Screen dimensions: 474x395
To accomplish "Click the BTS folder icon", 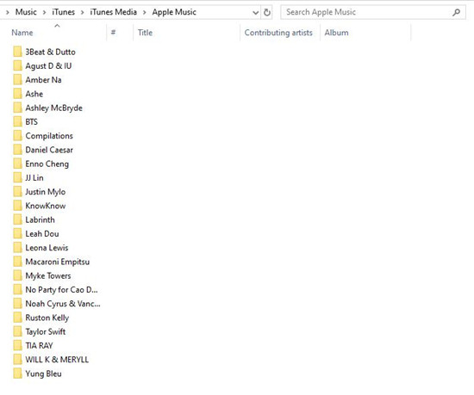I will [17, 121].
